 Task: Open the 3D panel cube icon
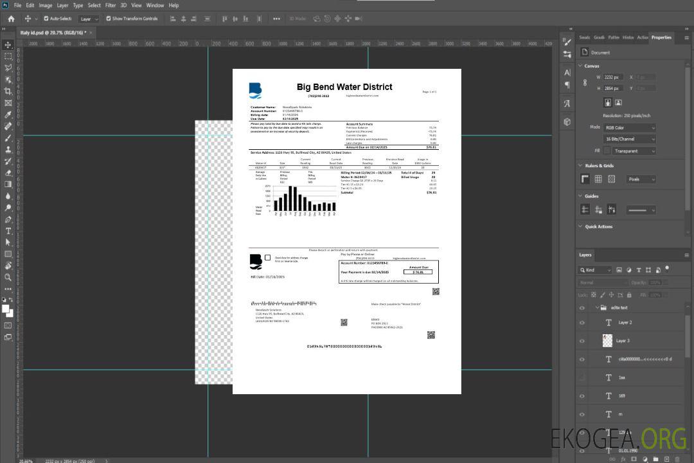567,122
